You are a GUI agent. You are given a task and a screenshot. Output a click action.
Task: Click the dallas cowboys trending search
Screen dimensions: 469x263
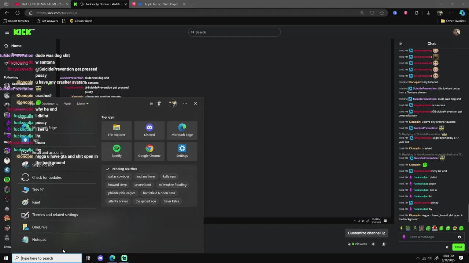(x=119, y=176)
